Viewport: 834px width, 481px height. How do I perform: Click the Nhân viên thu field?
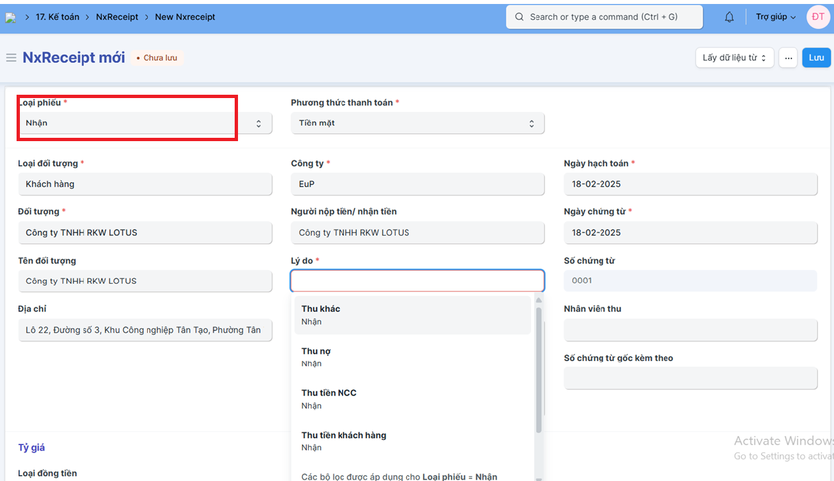tap(690, 329)
